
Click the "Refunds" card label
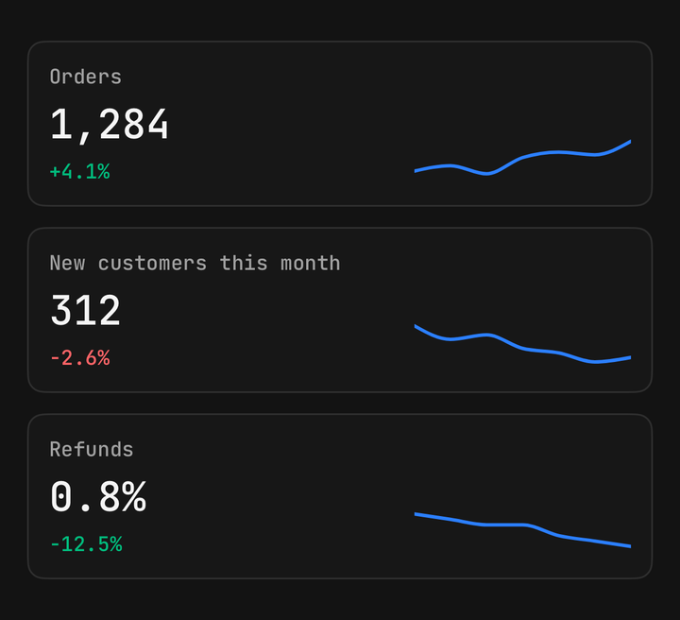click(92, 450)
